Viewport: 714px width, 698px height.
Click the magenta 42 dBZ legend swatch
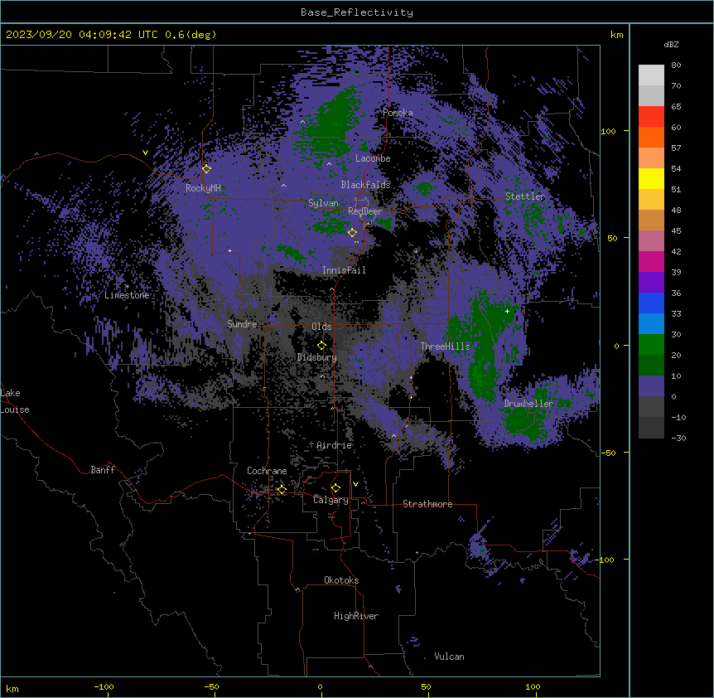(x=651, y=261)
